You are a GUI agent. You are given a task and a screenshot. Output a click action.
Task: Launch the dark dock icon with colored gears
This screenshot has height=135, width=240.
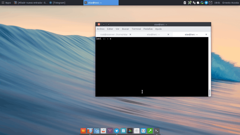coord(130,131)
